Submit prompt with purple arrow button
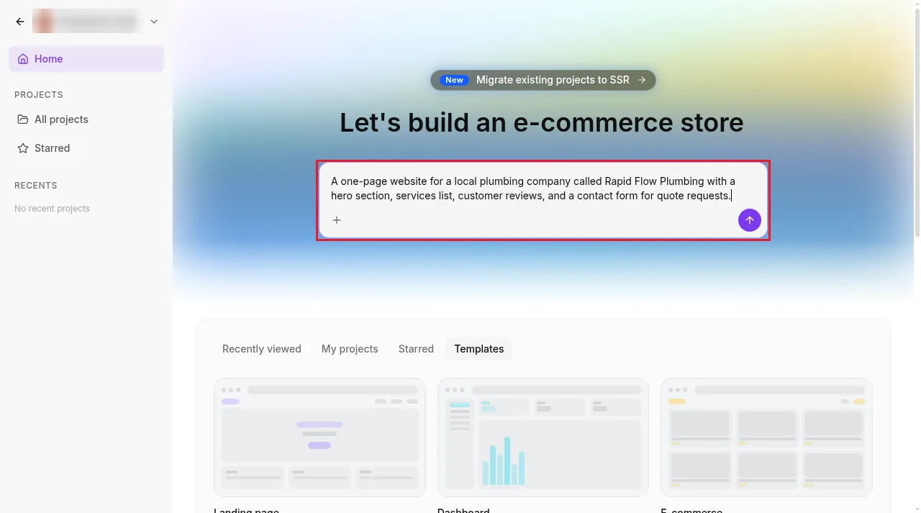Image resolution: width=921 pixels, height=513 pixels. tap(750, 220)
